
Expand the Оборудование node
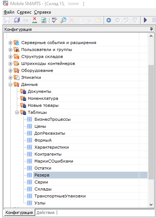pyautogui.click(x=10, y=70)
